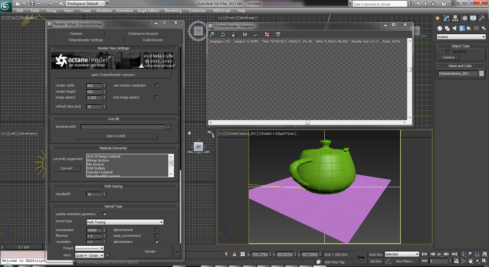Select the Cameras category icon
The height and width of the screenshot is (267, 489).
point(462,28)
